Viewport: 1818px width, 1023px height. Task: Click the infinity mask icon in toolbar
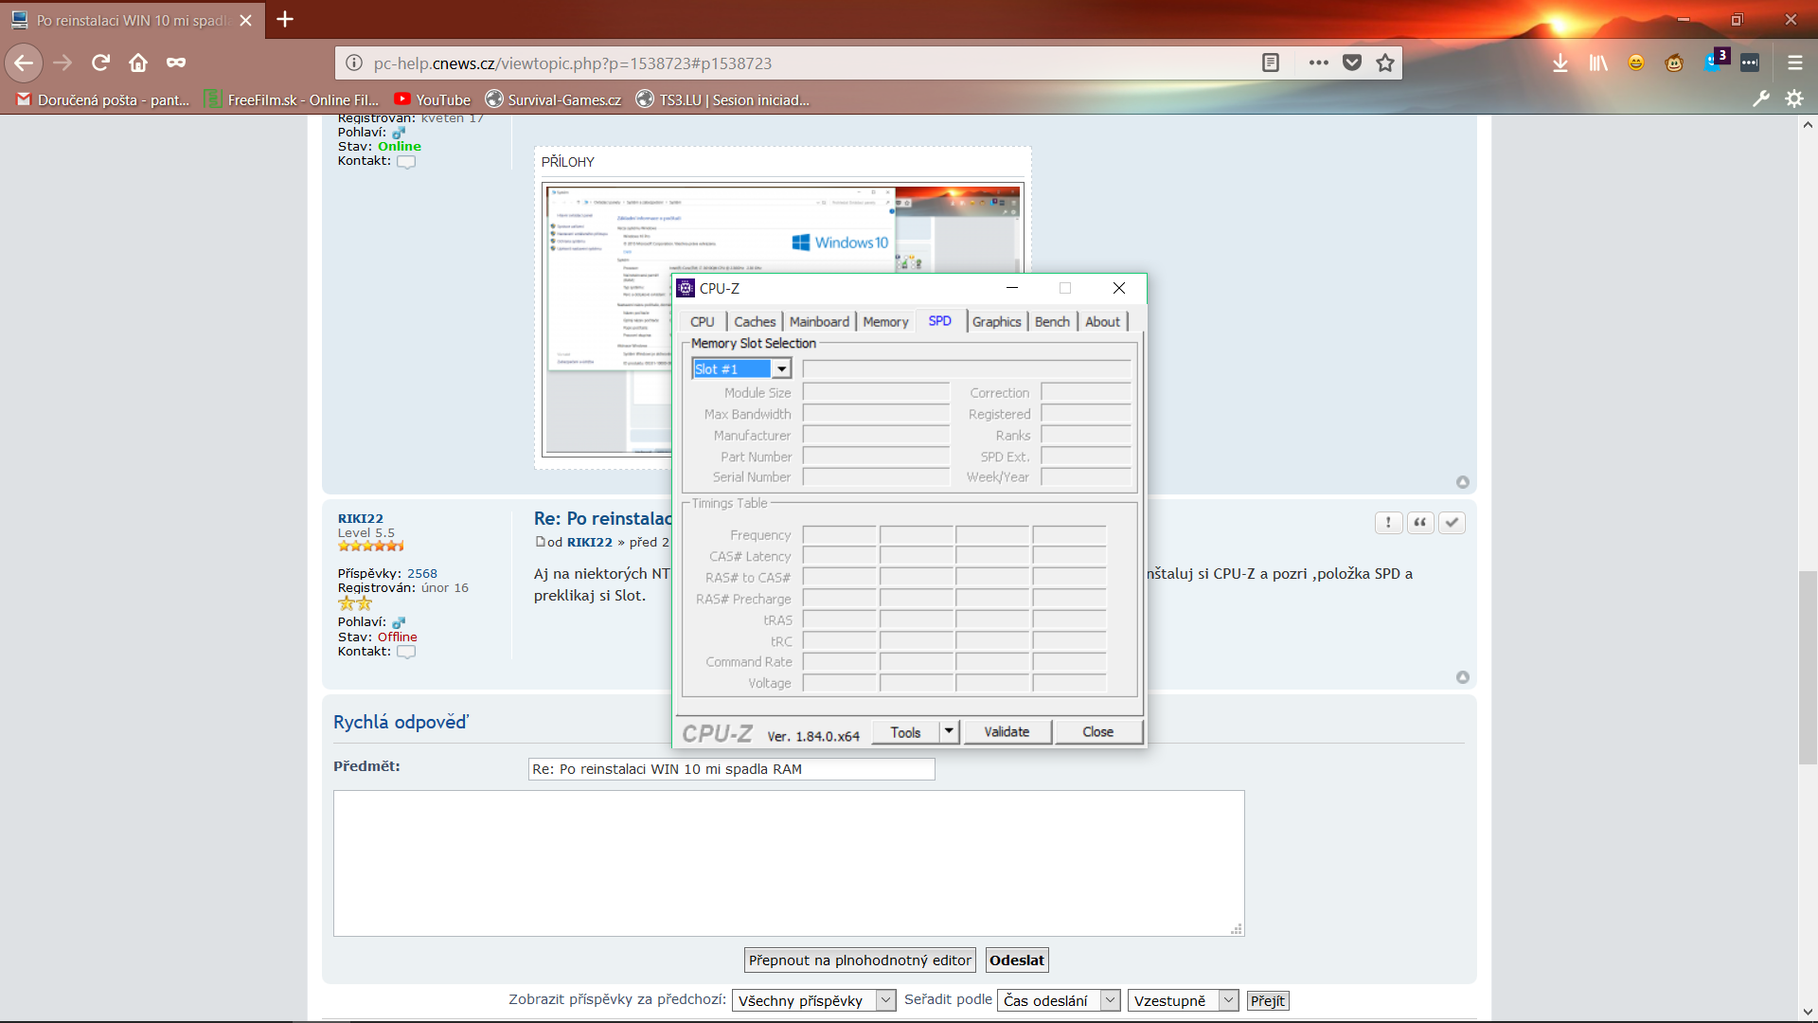176,63
